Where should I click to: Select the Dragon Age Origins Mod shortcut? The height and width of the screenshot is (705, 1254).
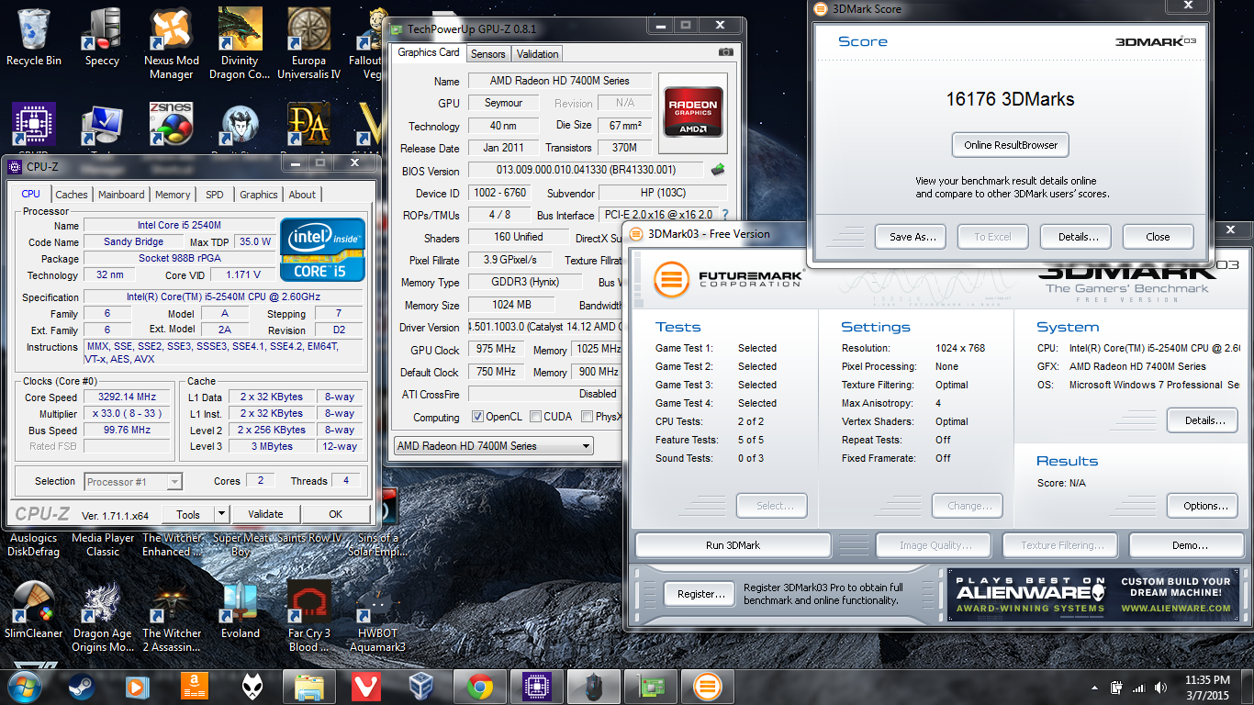(x=102, y=616)
